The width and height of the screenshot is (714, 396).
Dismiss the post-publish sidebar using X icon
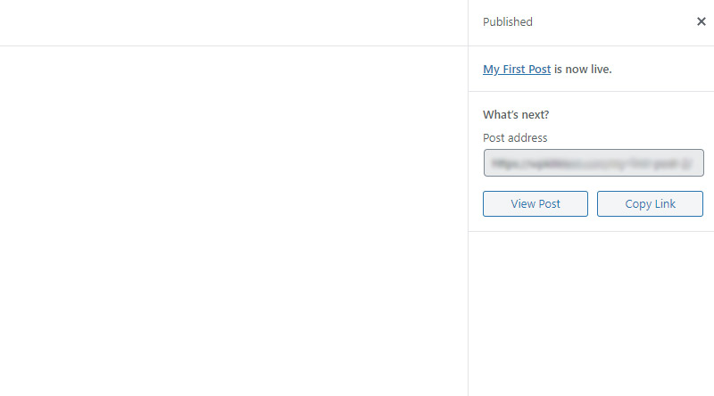point(702,21)
